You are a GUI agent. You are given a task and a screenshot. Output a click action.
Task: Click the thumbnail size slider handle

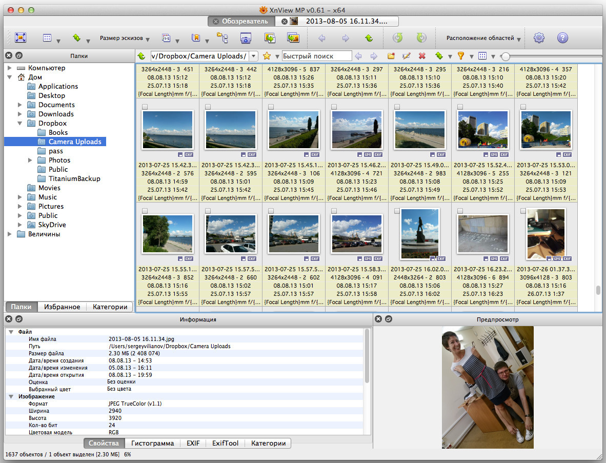point(506,56)
